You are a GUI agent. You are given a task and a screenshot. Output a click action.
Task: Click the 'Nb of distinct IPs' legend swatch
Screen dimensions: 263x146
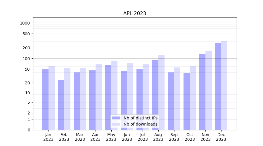coord(116,118)
